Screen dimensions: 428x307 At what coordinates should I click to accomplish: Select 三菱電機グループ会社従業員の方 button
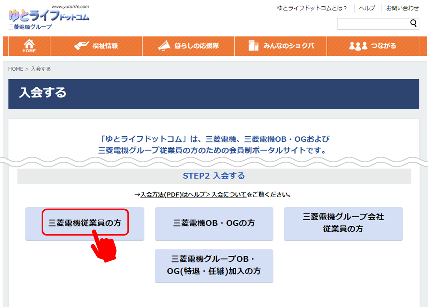click(x=343, y=223)
